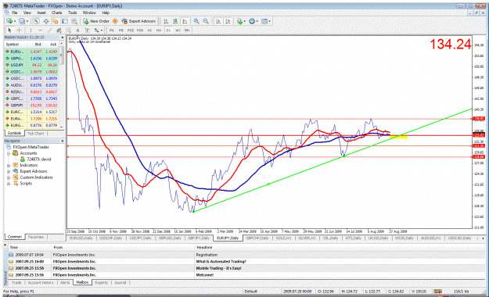
Task: Select the crosshair cursor tool
Action: pyautogui.click(x=19, y=30)
